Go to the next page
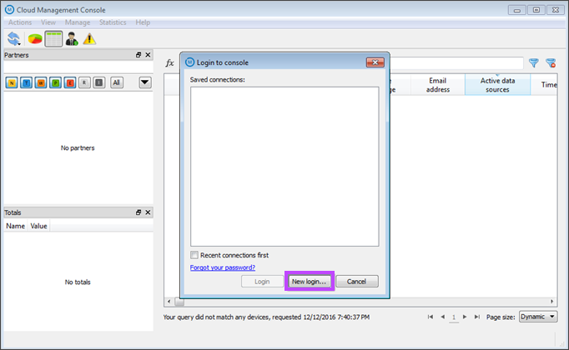Viewport: 569px width, 350px height. coord(465,317)
